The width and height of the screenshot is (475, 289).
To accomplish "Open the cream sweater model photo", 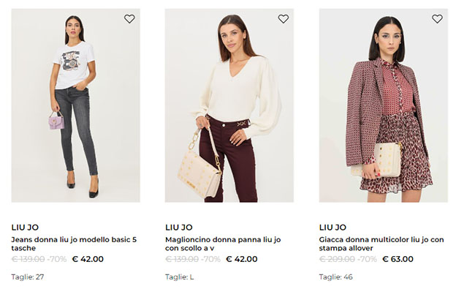I will pos(229,105).
